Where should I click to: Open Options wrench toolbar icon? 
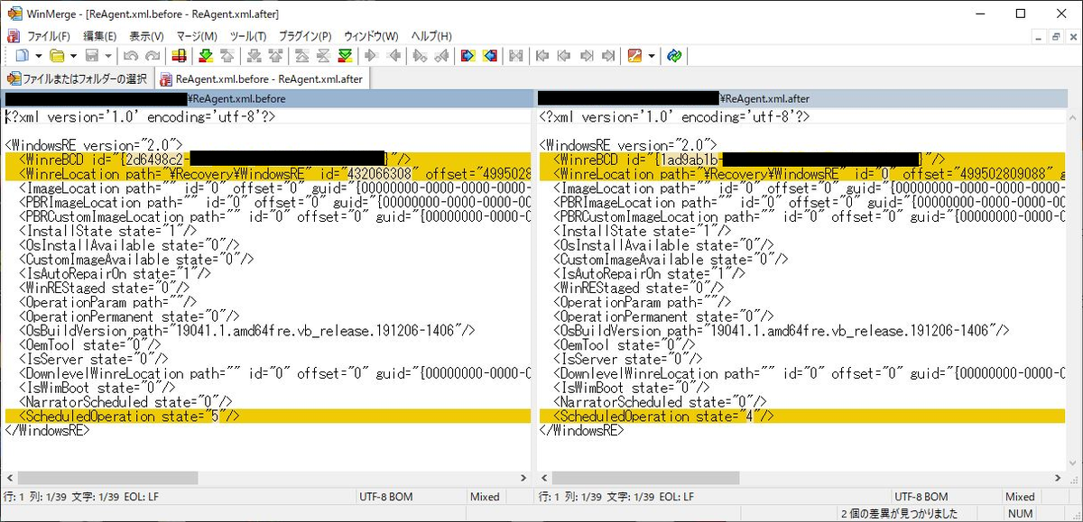(x=634, y=56)
